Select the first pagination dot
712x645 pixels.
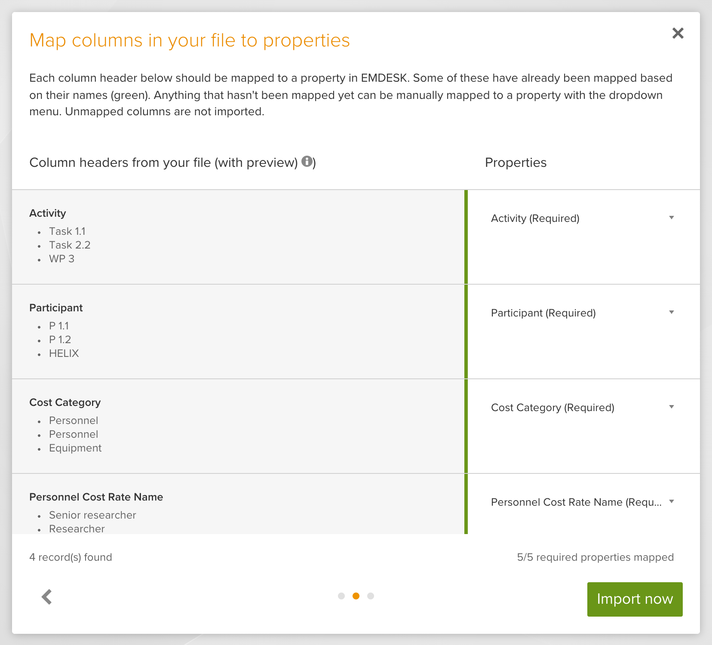click(x=341, y=596)
